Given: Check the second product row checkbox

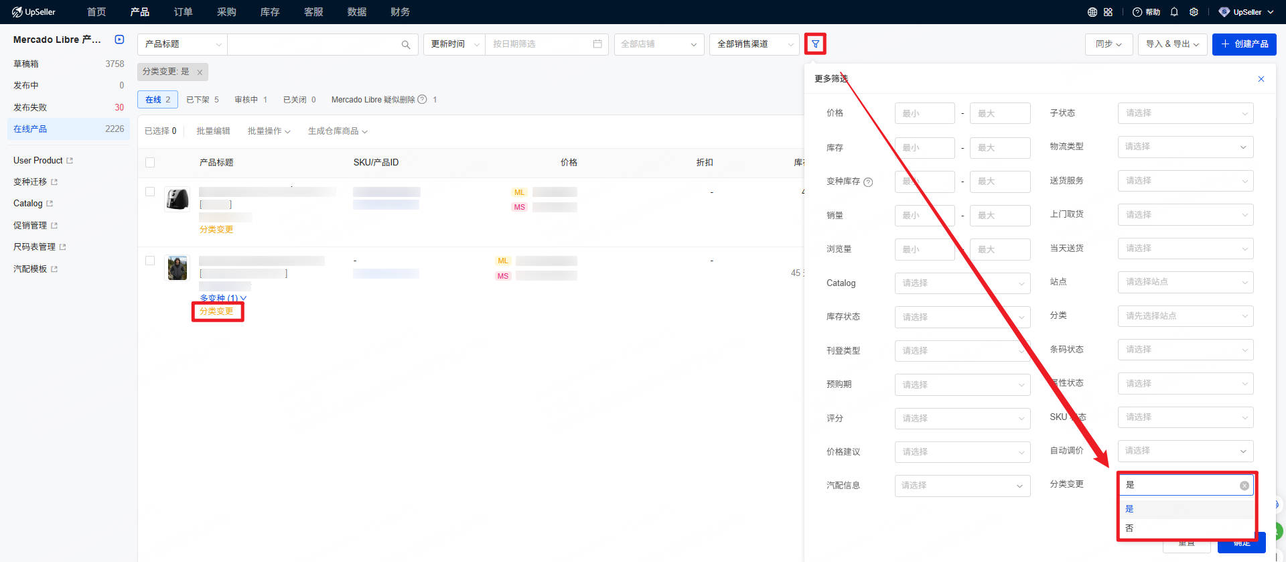Looking at the screenshot, I should pyautogui.click(x=150, y=261).
